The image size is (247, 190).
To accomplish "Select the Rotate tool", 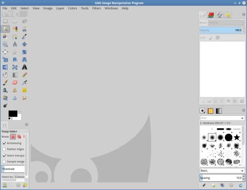I will point(24,52).
